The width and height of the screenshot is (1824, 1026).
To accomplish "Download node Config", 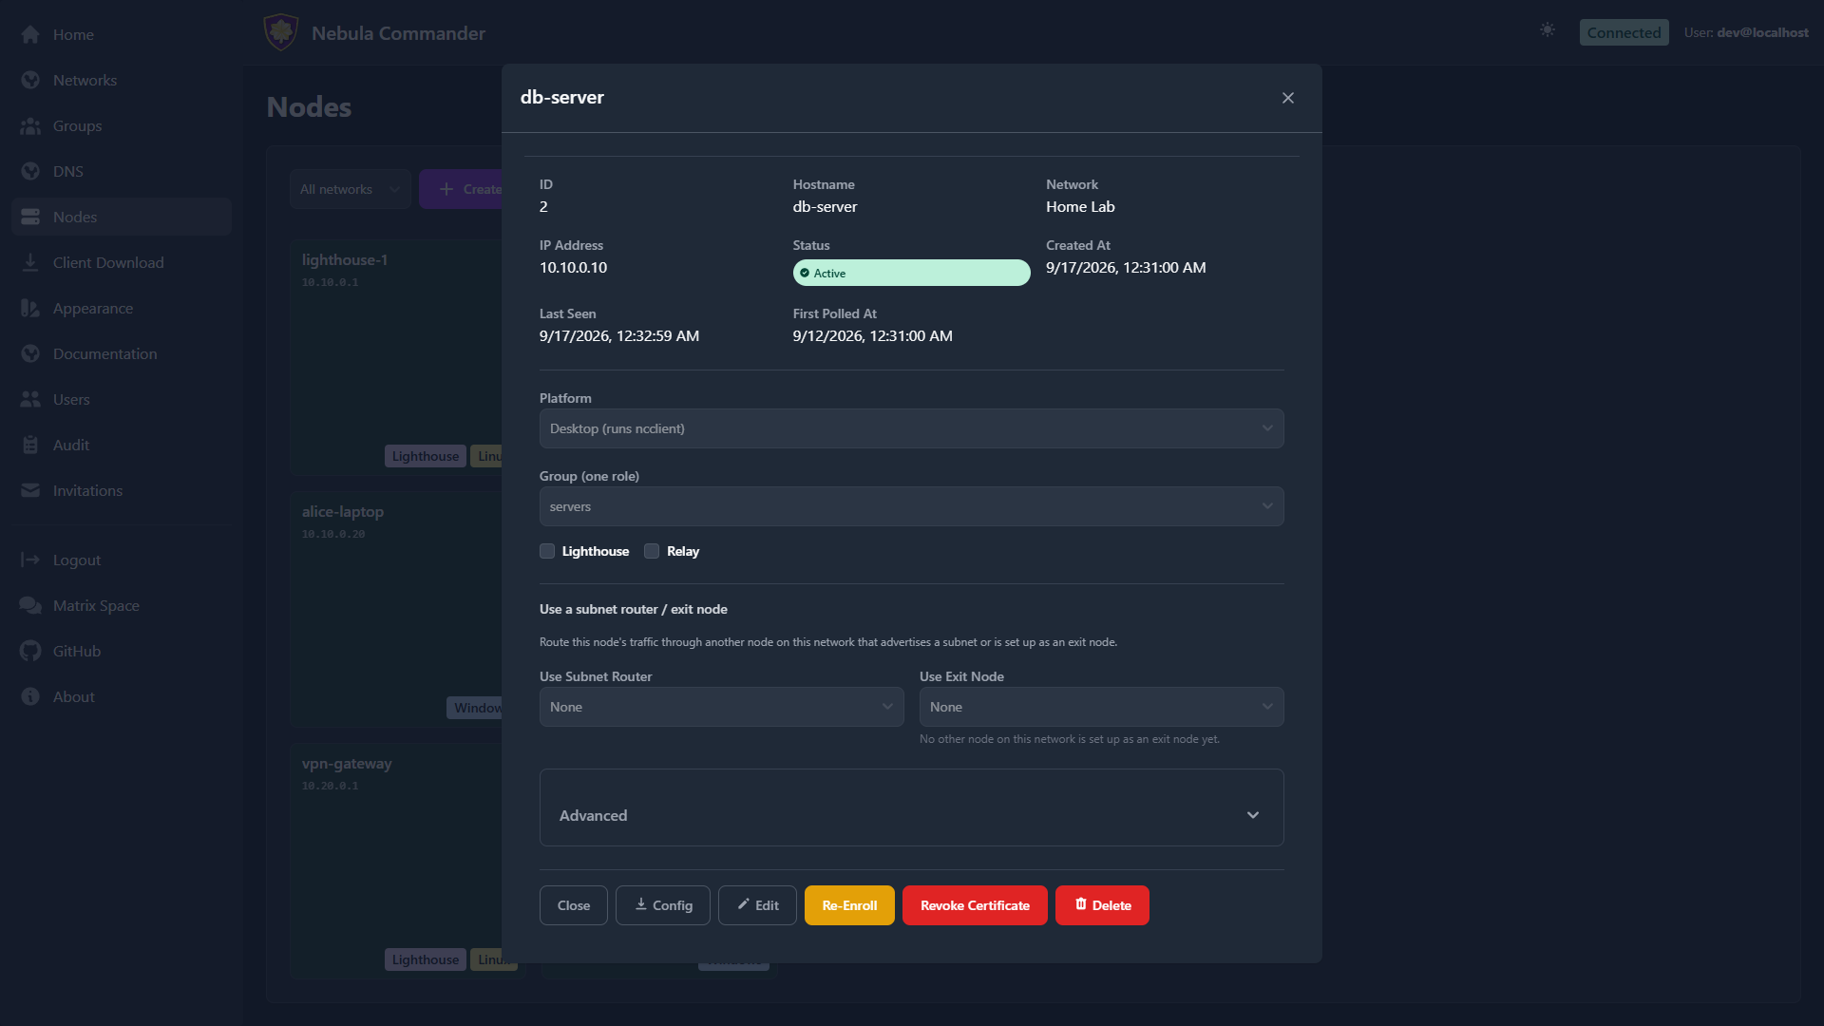I will point(663,905).
